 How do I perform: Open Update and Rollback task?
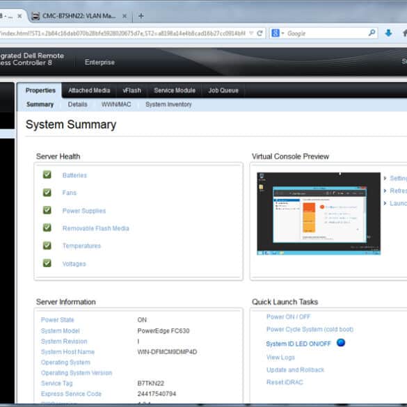[296, 369]
